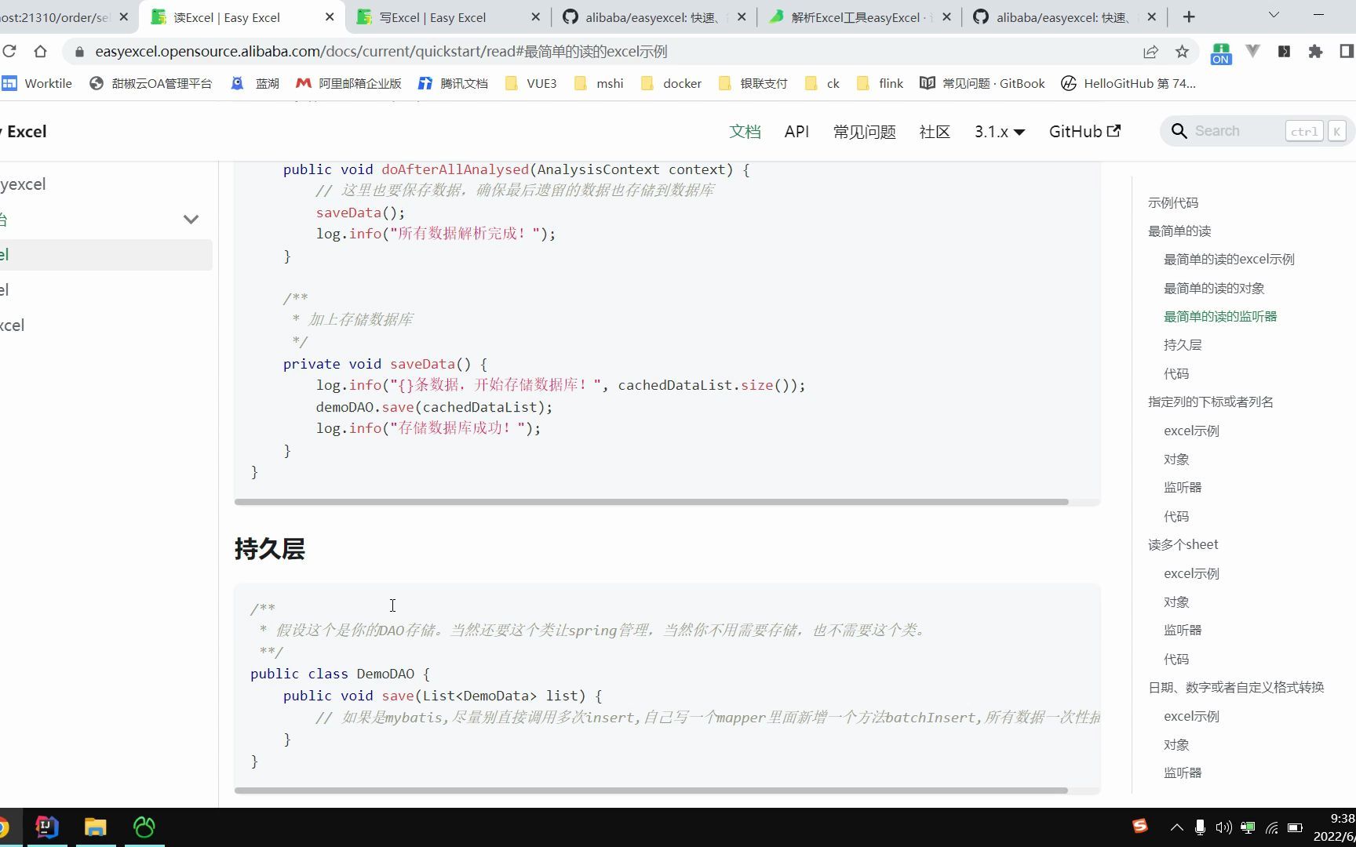This screenshot has width=1356, height=847.
Task: Open the Chrome extensions puzzle icon
Action: tap(1316, 52)
